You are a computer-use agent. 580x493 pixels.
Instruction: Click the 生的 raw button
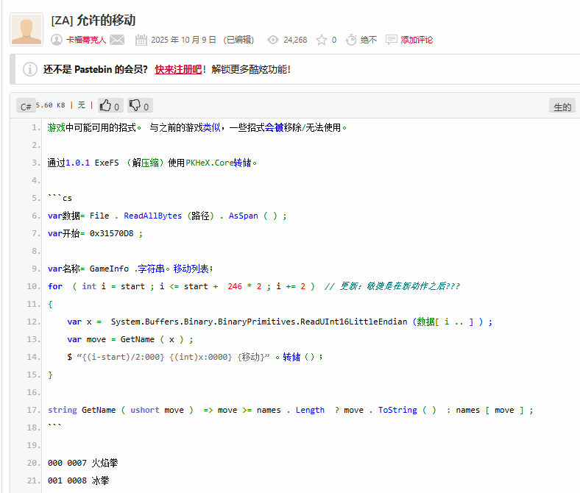point(562,107)
